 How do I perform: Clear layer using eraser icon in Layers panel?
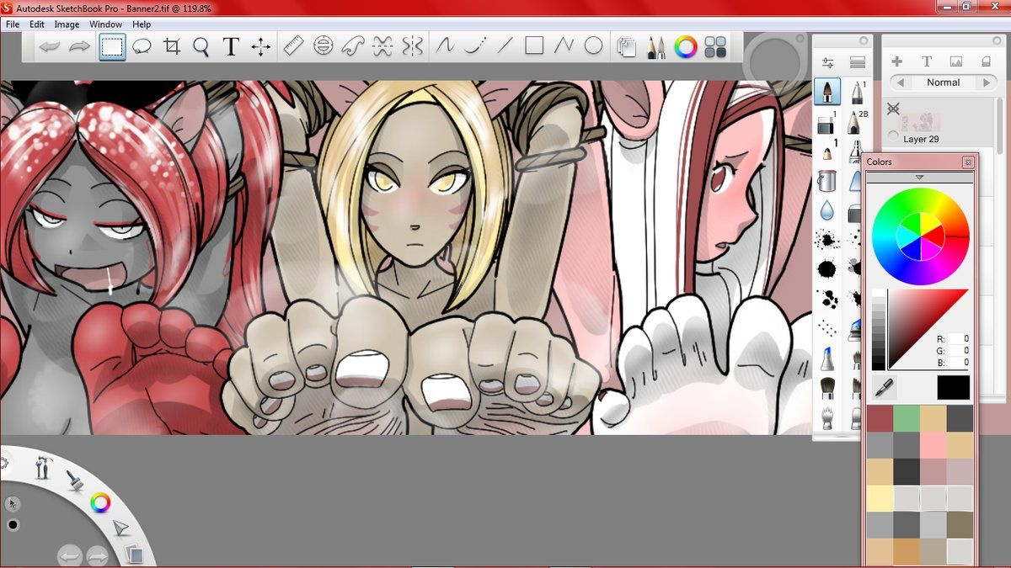point(986,61)
